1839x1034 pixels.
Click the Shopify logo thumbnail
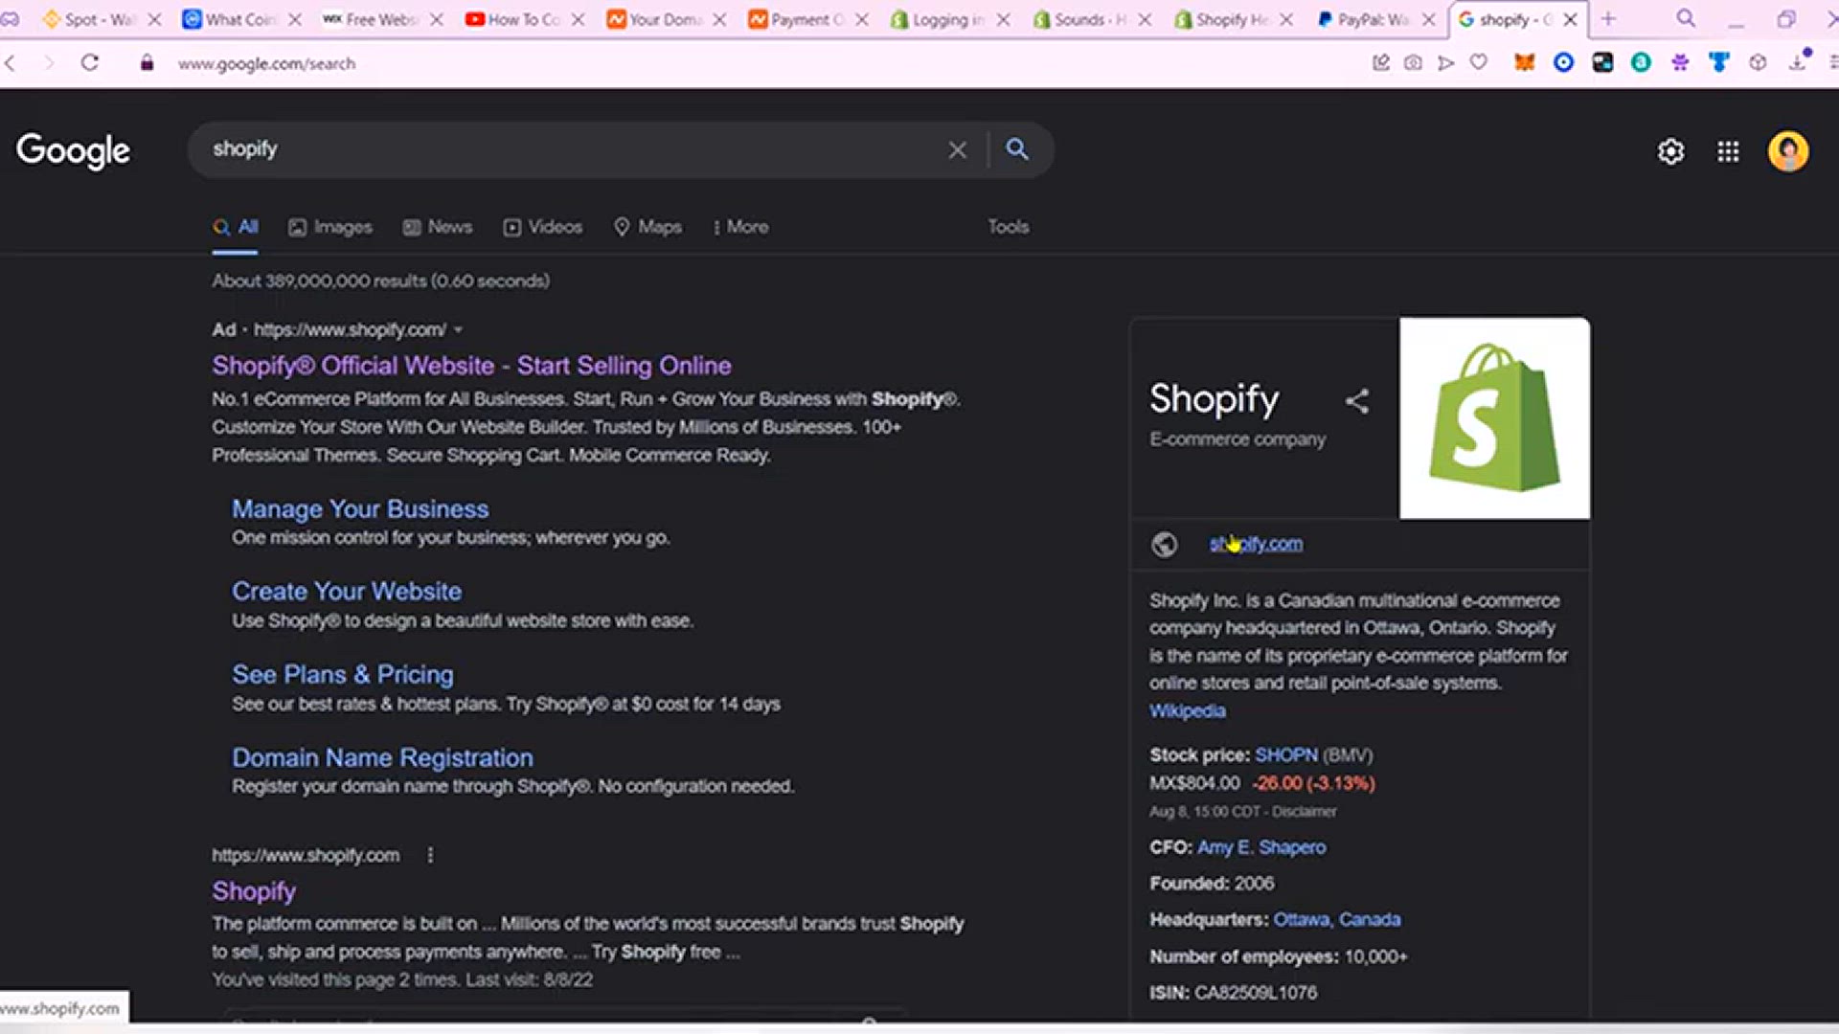tap(1494, 418)
